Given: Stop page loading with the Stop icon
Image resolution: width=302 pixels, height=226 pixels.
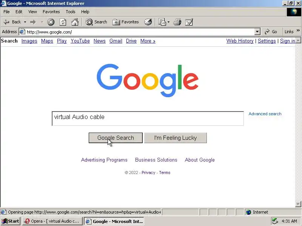Looking at the screenshot, I should tap(51, 22).
